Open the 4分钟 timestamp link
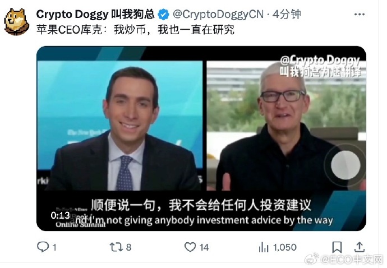Image resolution: width=387 pixels, height=268 pixels. (287, 15)
